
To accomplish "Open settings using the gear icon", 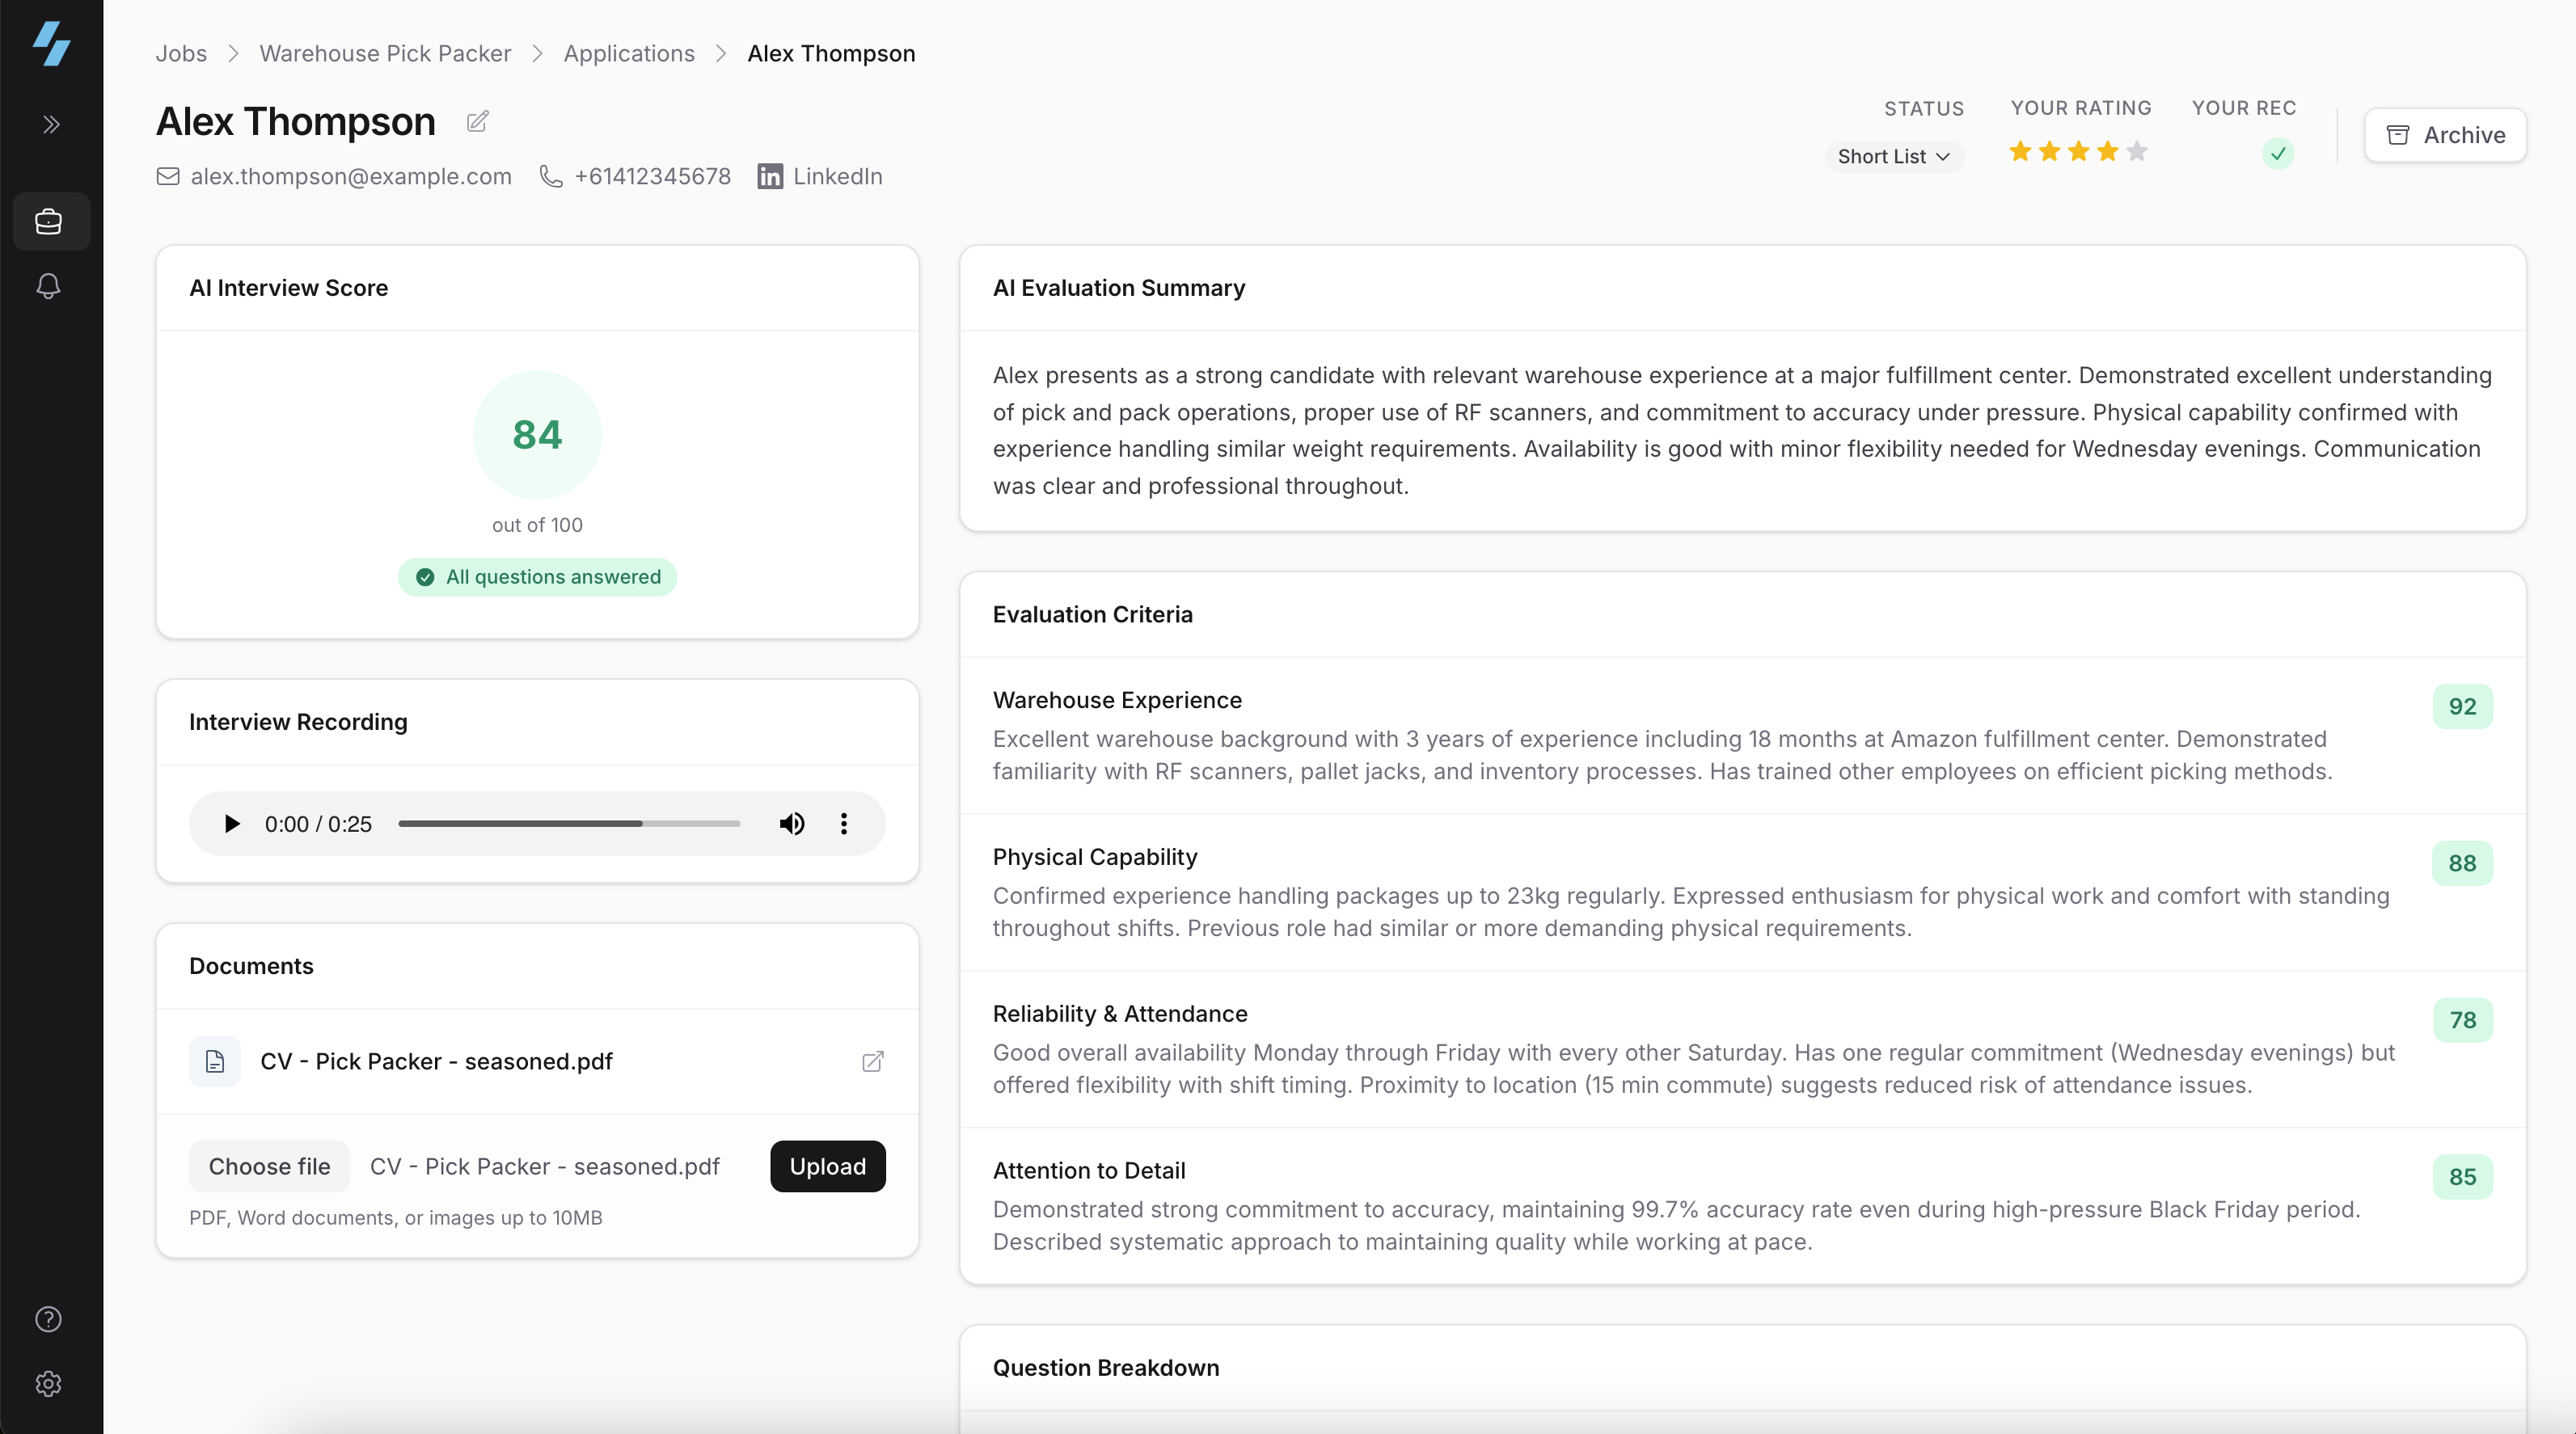I will 48,1384.
